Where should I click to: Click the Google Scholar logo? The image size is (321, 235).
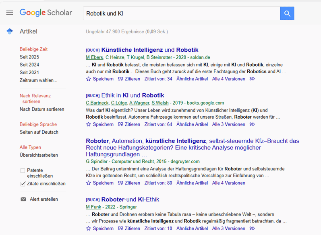tap(46, 13)
